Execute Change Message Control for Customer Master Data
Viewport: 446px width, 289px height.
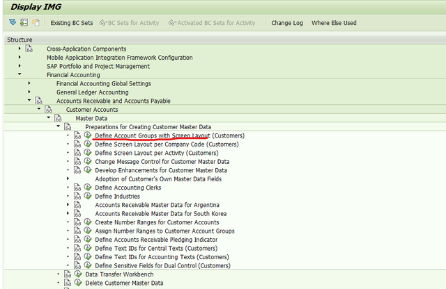[x=88, y=161]
